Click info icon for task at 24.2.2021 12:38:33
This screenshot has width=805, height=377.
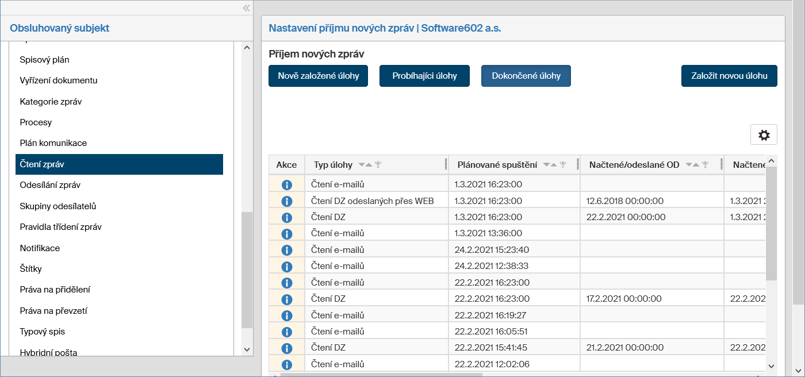(286, 267)
